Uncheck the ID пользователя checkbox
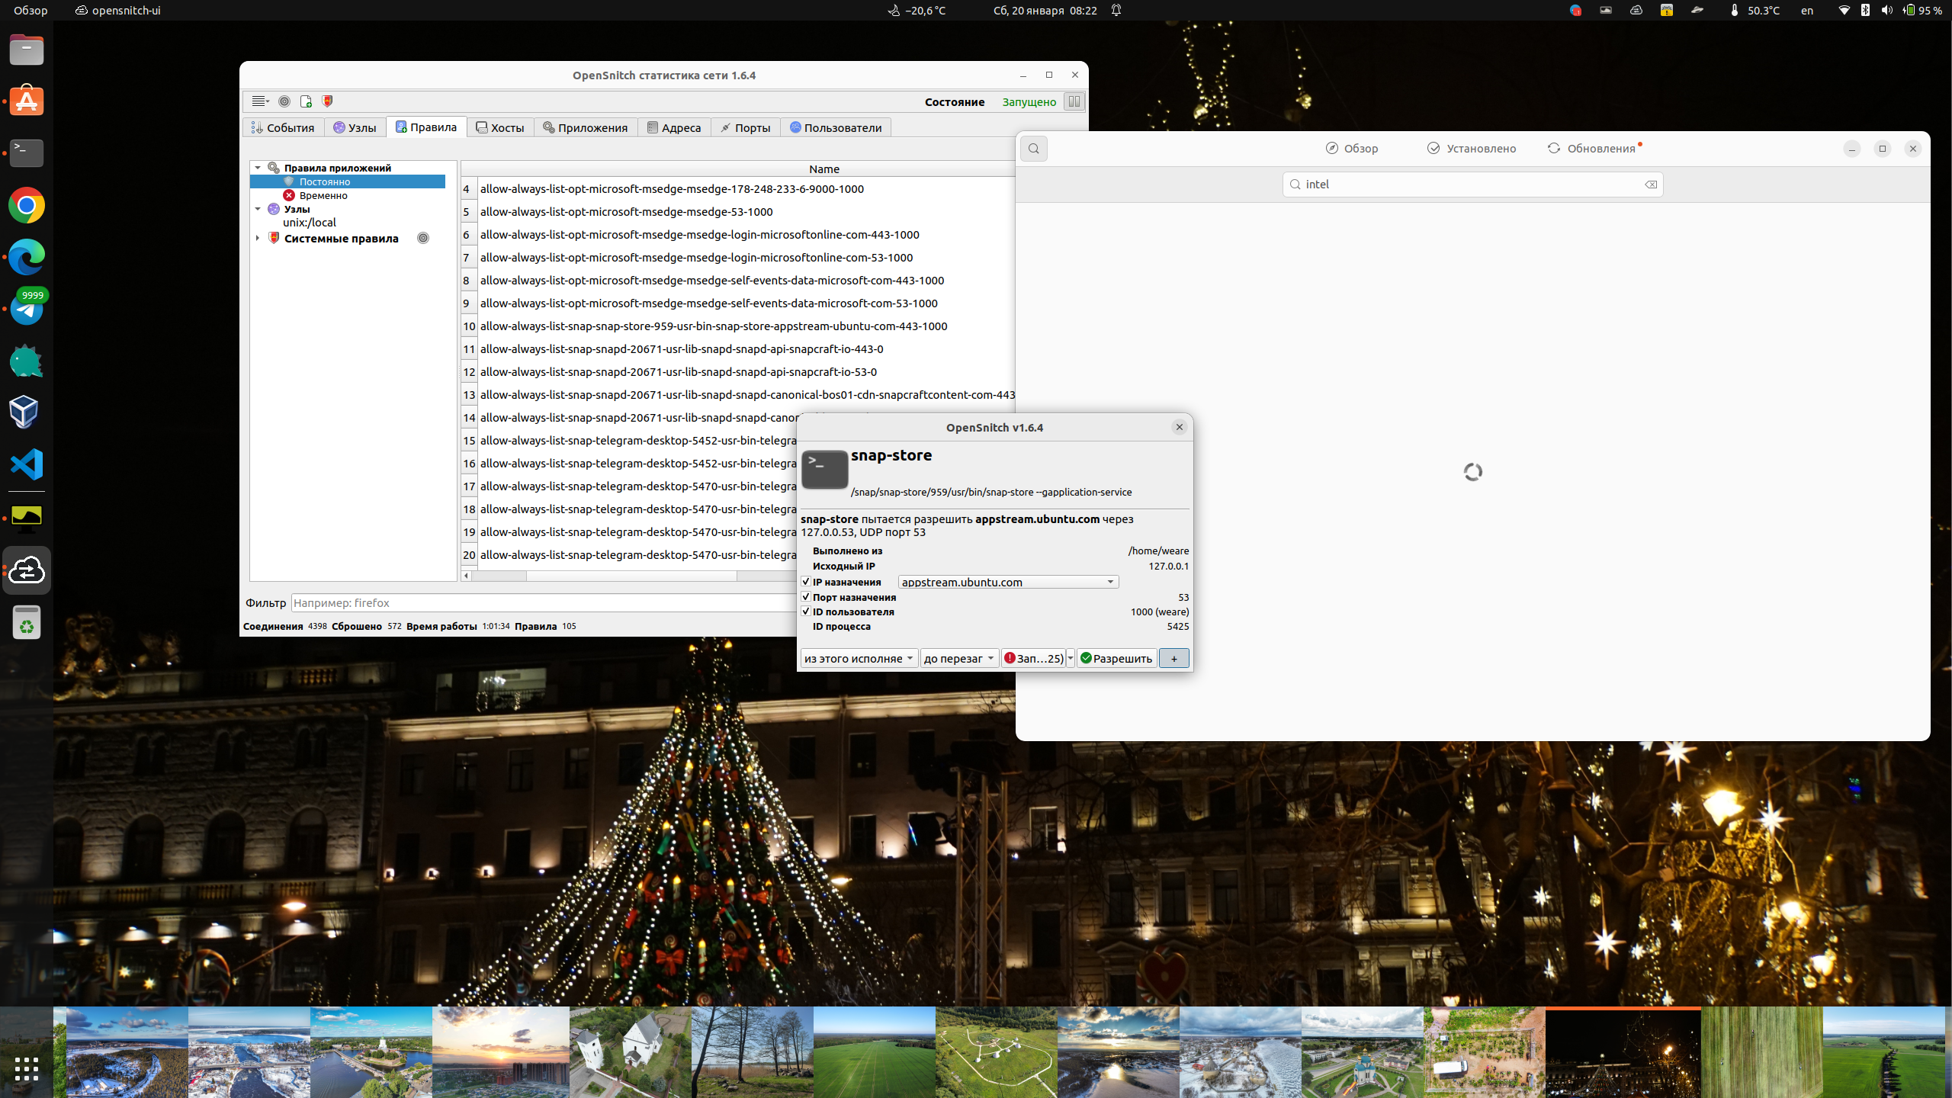Screen dimensions: 1952x1098 [x=806, y=612]
